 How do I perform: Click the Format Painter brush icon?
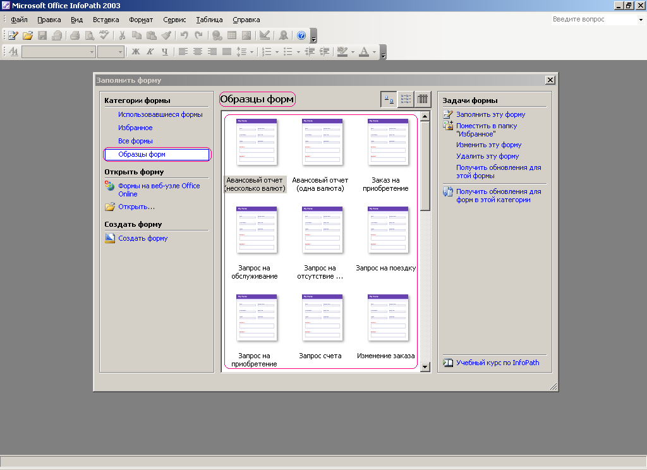pos(166,35)
